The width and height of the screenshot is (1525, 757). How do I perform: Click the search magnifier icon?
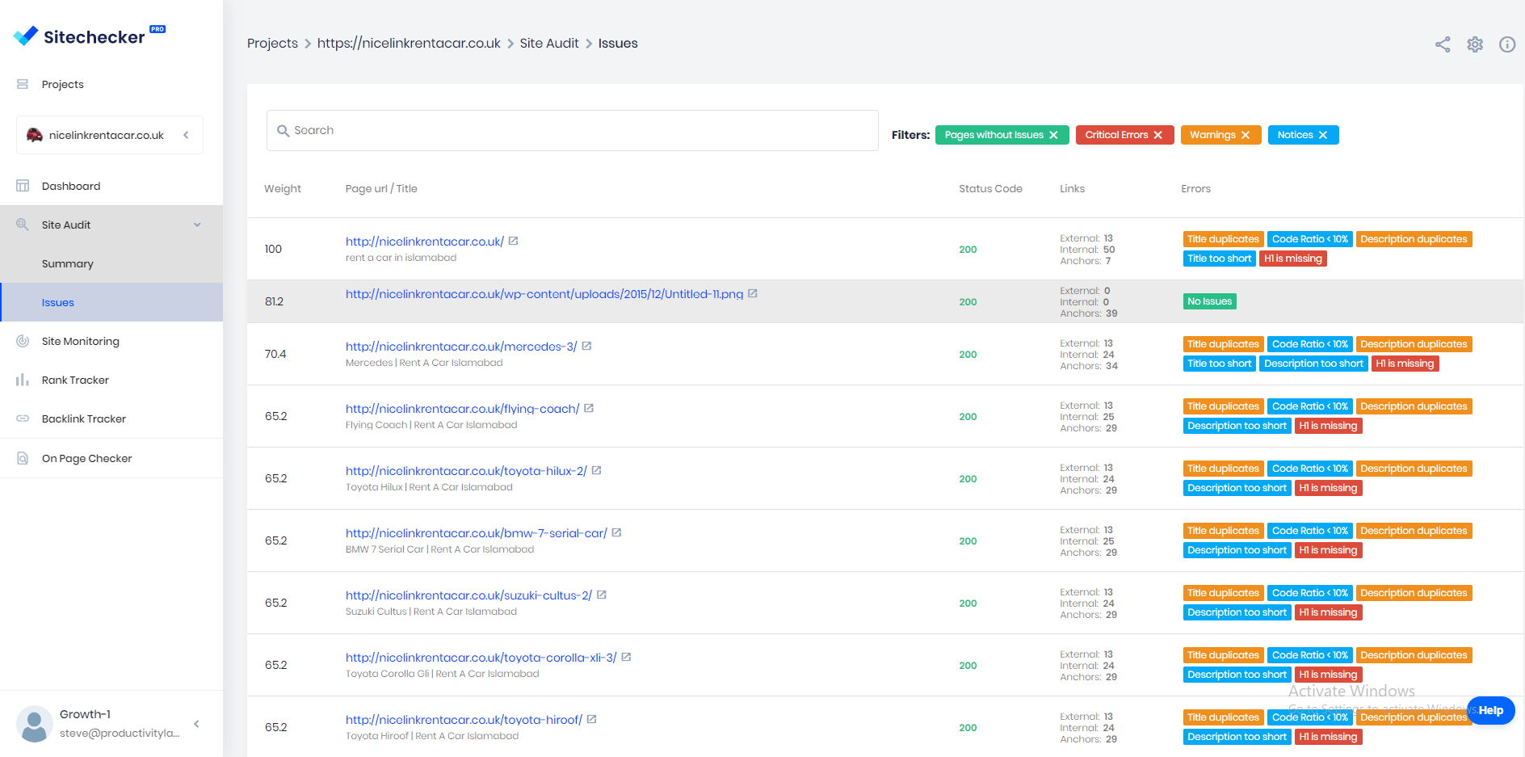[x=283, y=131]
